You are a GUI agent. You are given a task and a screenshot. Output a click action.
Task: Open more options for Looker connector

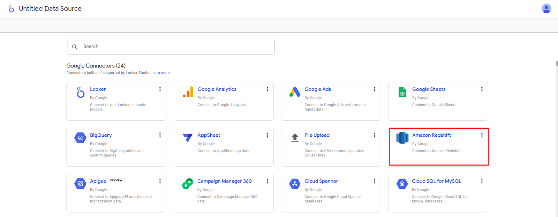coord(160,89)
